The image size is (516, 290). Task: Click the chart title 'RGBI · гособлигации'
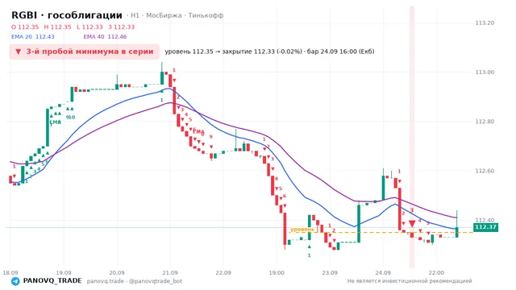coord(67,15)
